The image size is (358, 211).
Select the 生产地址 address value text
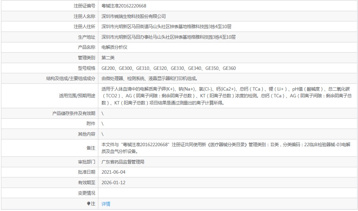point(168,37)
